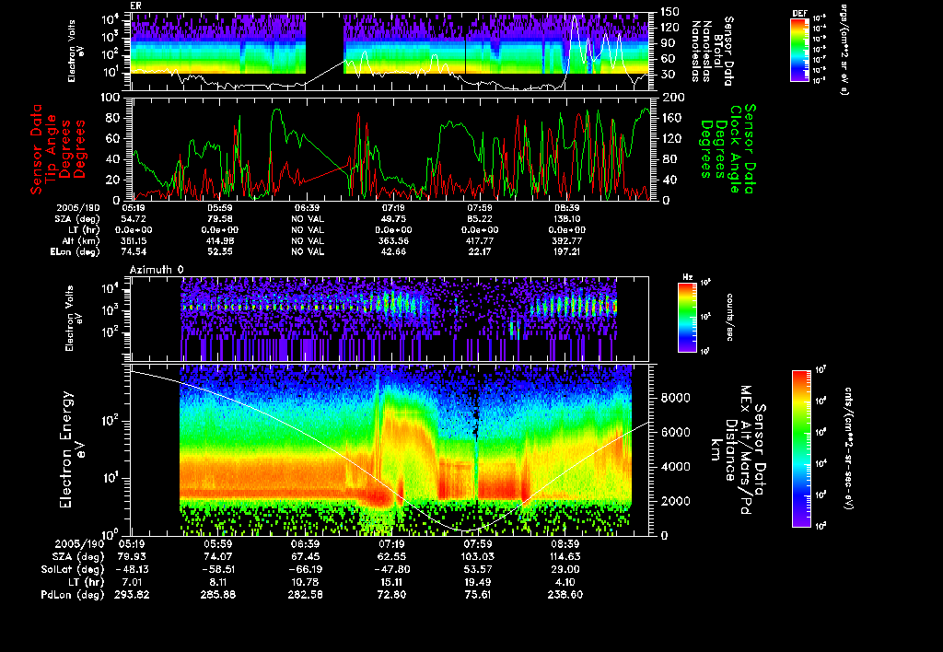The image size is (943, 652).
Task: Click the 6000 tick on the distance axis
Action: 675,432
